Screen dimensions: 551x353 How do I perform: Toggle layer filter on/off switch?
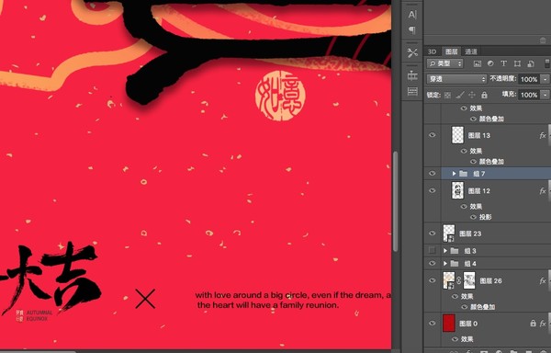547,63
